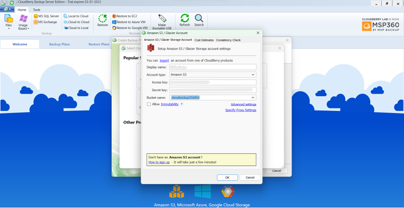Close the Amazon S3 / Glacier Account dialog
This screenshot has width=404, height=208.
click(258, 33)
